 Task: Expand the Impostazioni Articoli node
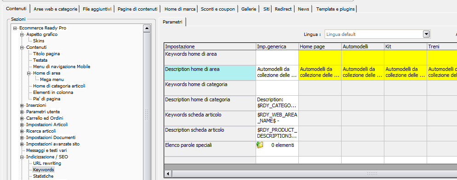(22, 125)
